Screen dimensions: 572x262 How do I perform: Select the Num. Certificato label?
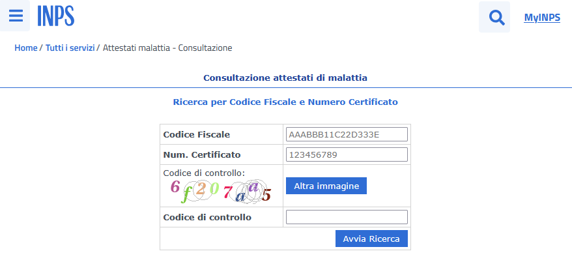click(x=202, y=154)
